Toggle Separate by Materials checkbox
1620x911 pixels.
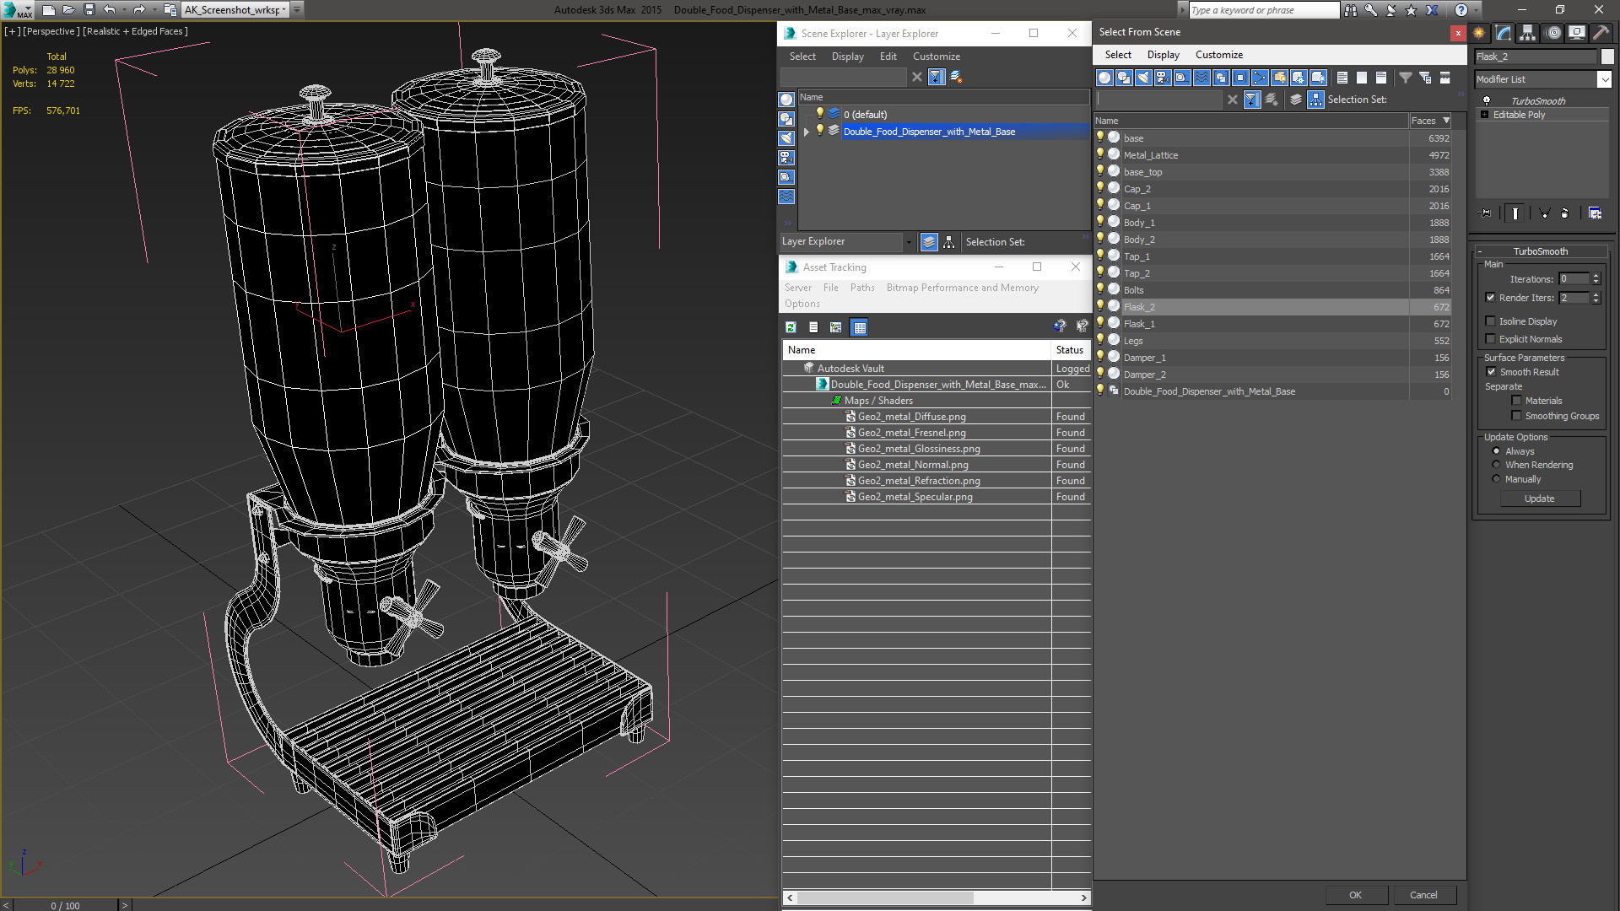[1516, 401]
